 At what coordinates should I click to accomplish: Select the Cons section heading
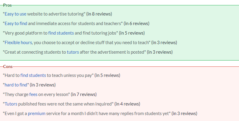8,66
